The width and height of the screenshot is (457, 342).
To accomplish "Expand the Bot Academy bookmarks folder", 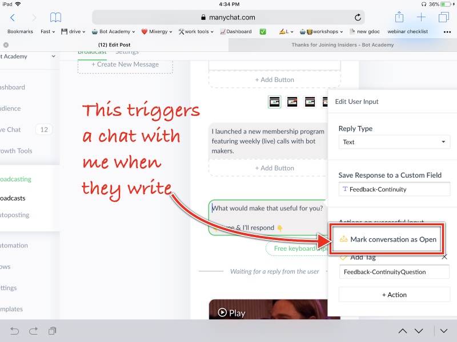I will (x=113, y=32).
